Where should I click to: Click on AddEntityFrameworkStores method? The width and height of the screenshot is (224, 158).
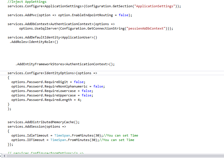(40, 64)
